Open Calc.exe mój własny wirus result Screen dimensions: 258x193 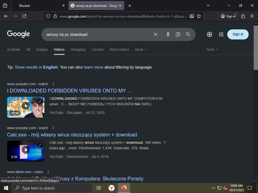click(x=72, y=135)
